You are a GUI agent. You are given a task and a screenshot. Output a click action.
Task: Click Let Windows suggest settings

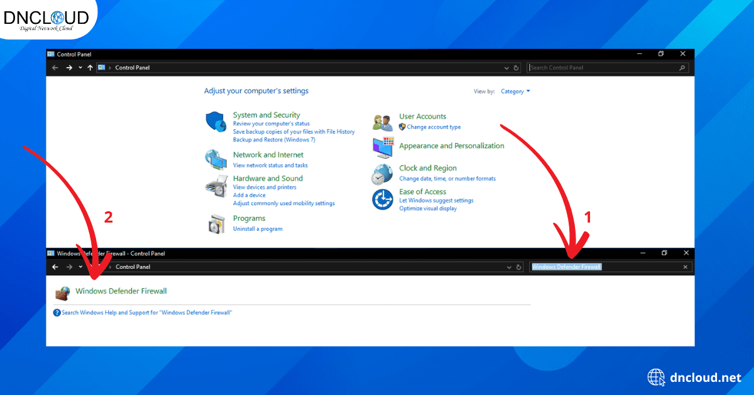point(437,201)
